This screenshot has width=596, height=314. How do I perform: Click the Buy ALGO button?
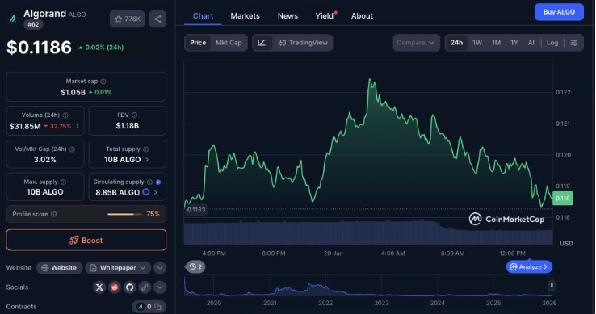click(559, 12)
